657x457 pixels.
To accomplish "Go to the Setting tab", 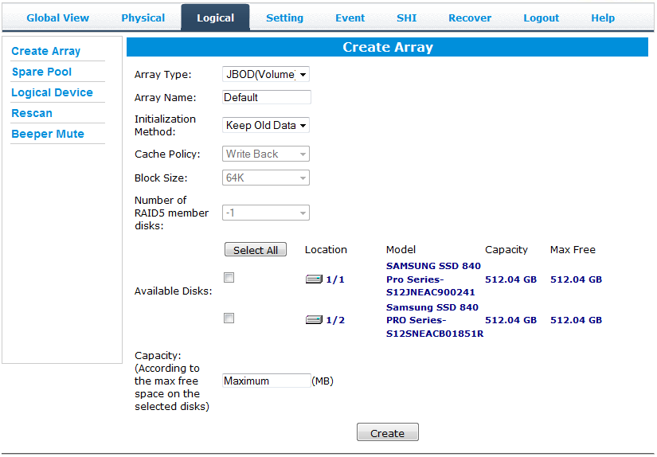I will (284, 18).
